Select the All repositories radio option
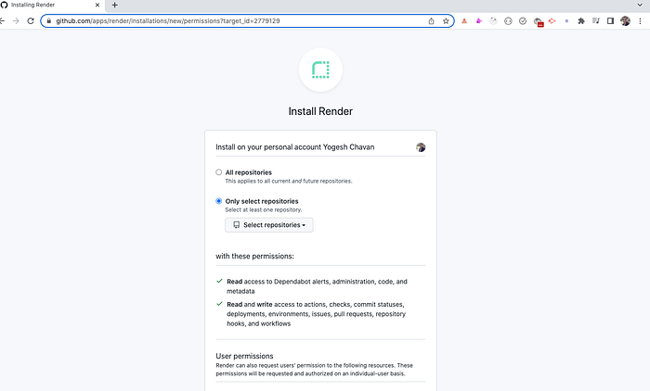650x391 pixels. (218, 172)
